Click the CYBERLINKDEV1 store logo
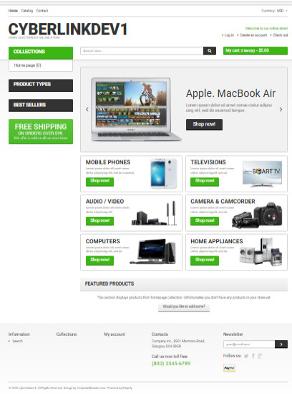The image size is (292, 394). pos(68,29)
